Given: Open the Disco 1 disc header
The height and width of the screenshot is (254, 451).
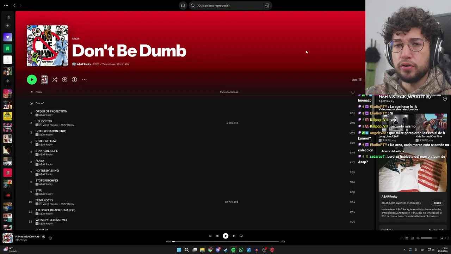Looking at the screenshot, I should [40, 103].
